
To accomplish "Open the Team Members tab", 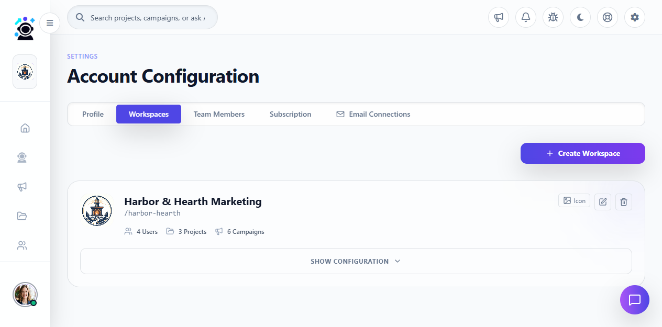I will pos(219,114).
